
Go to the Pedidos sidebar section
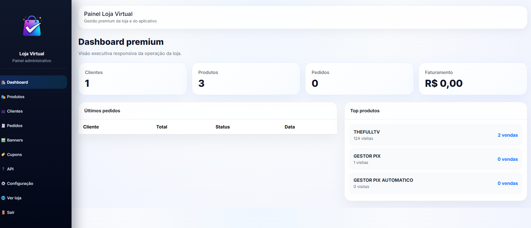click(15, 126)
